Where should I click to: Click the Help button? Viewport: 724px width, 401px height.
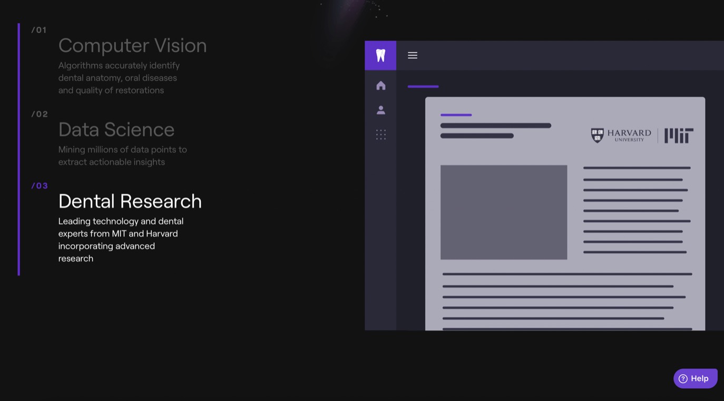coord(696,378)
